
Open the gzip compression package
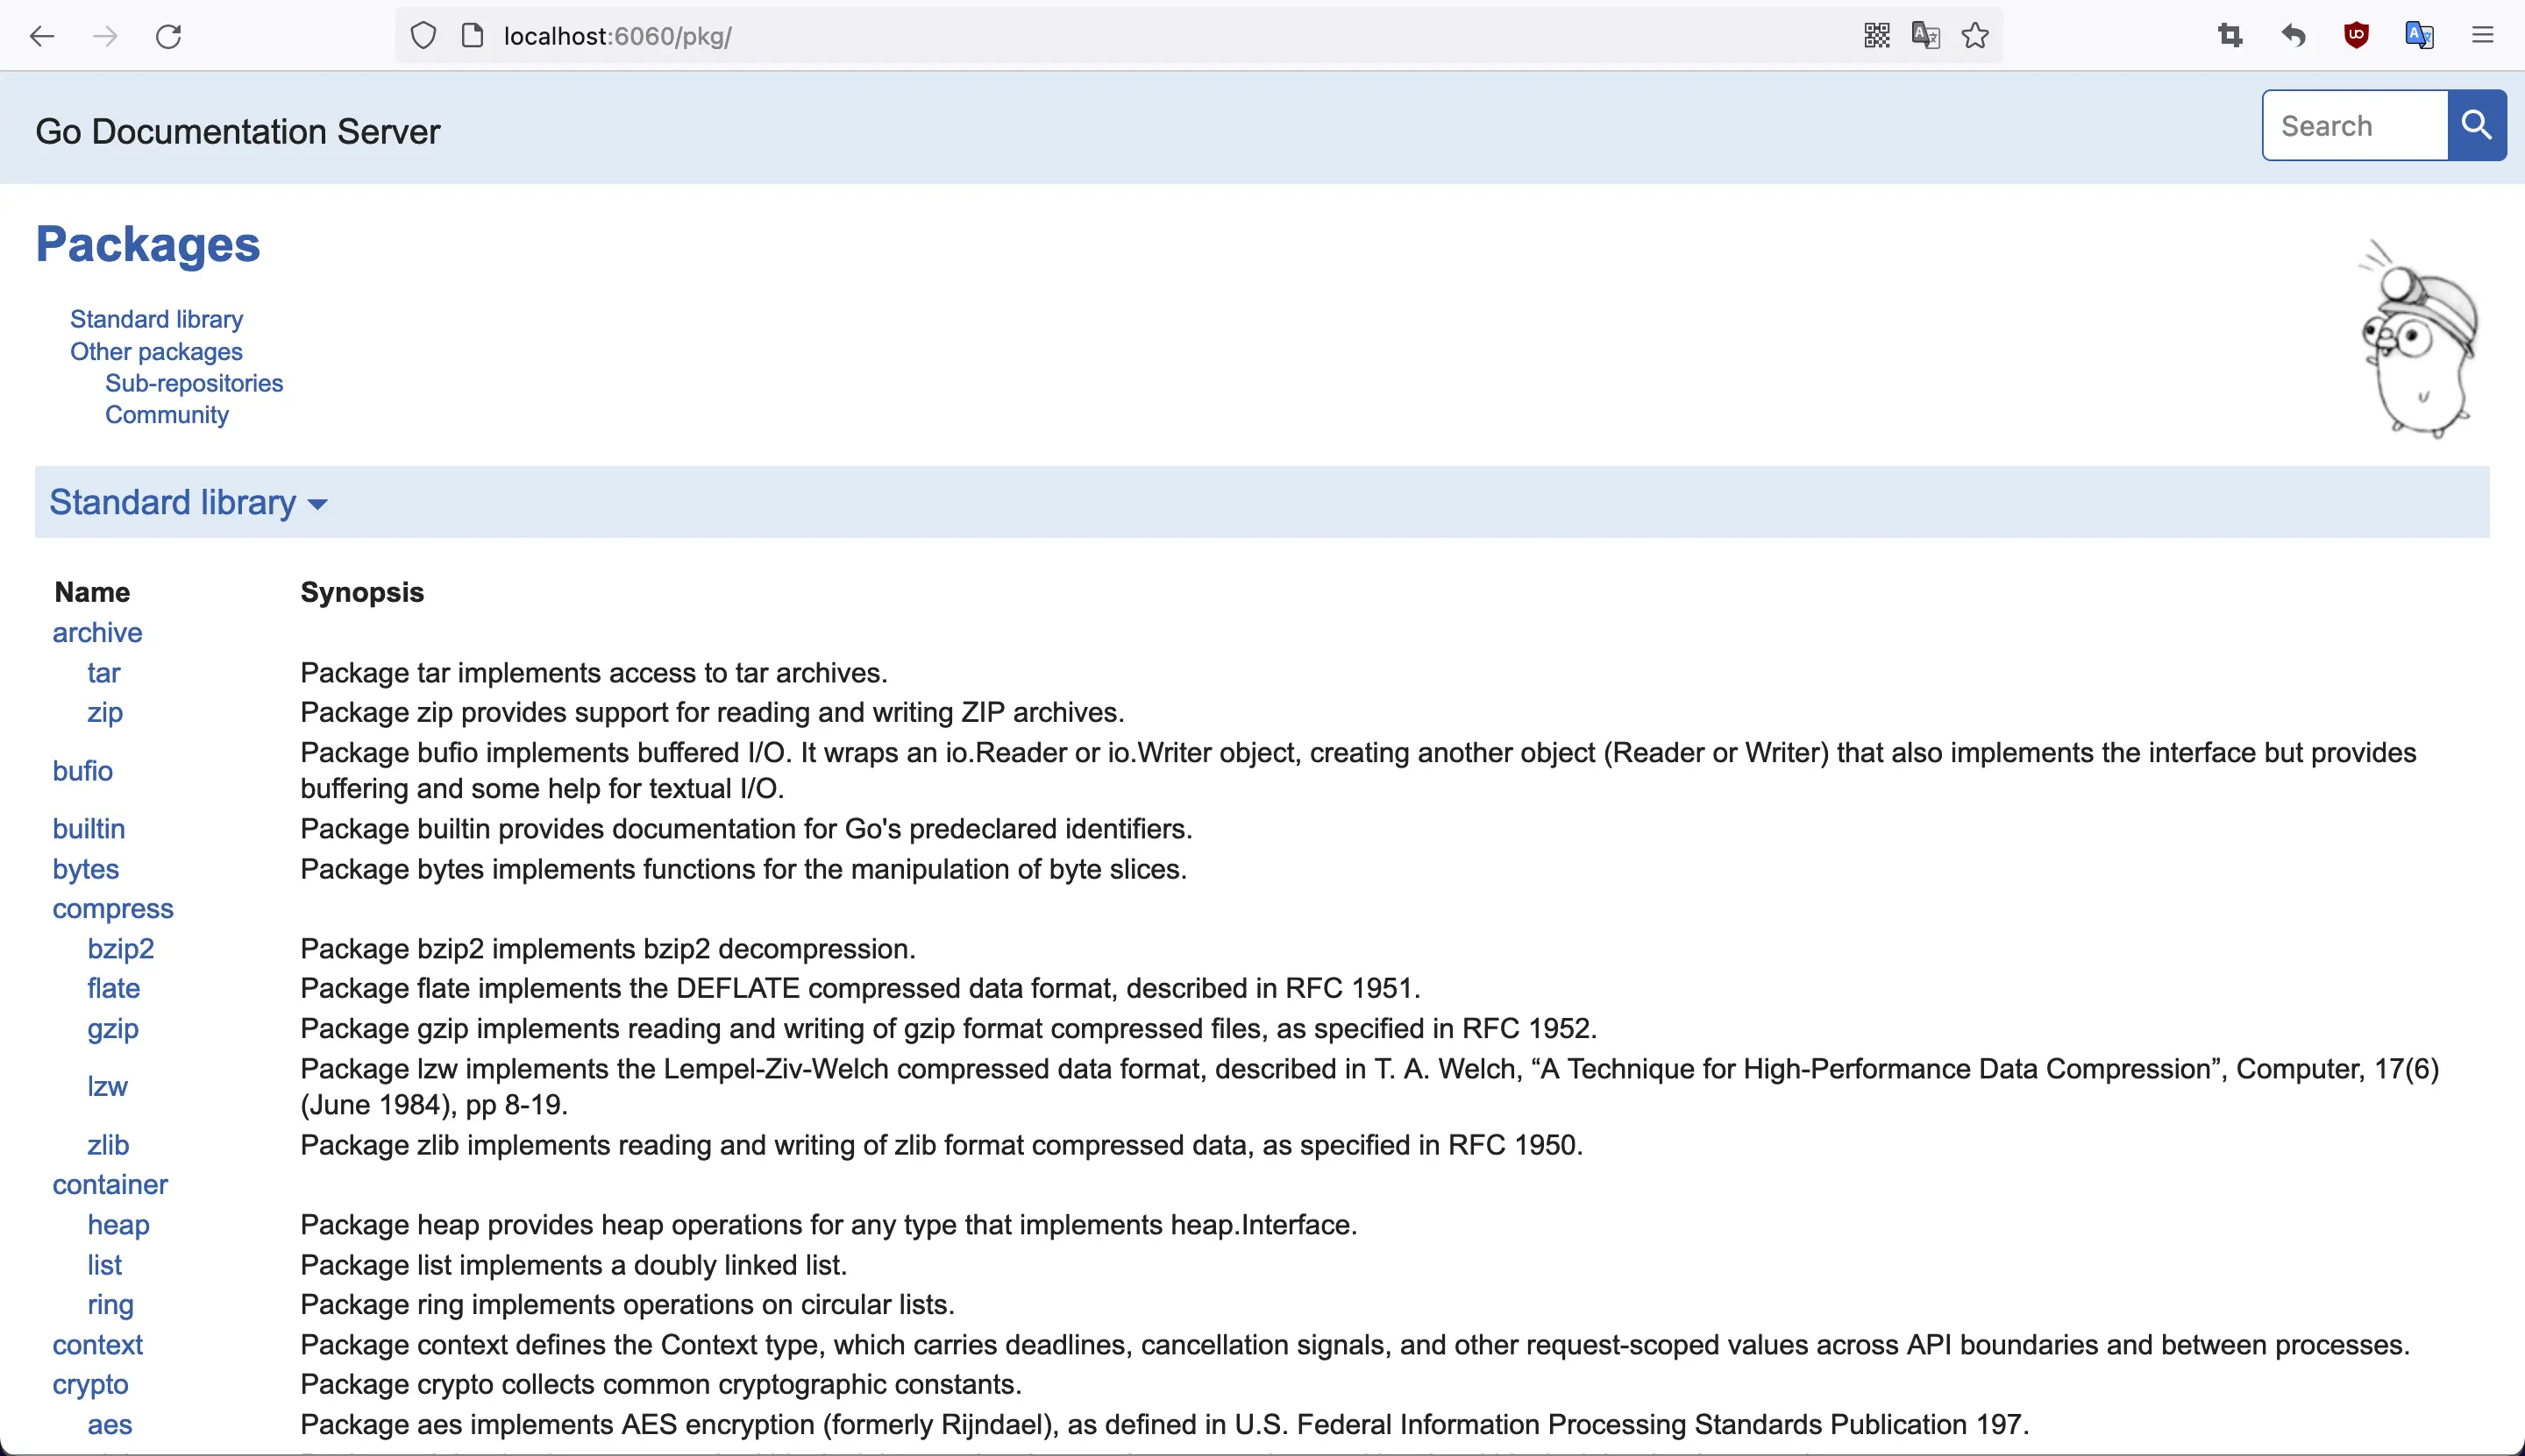(112, 1028)
